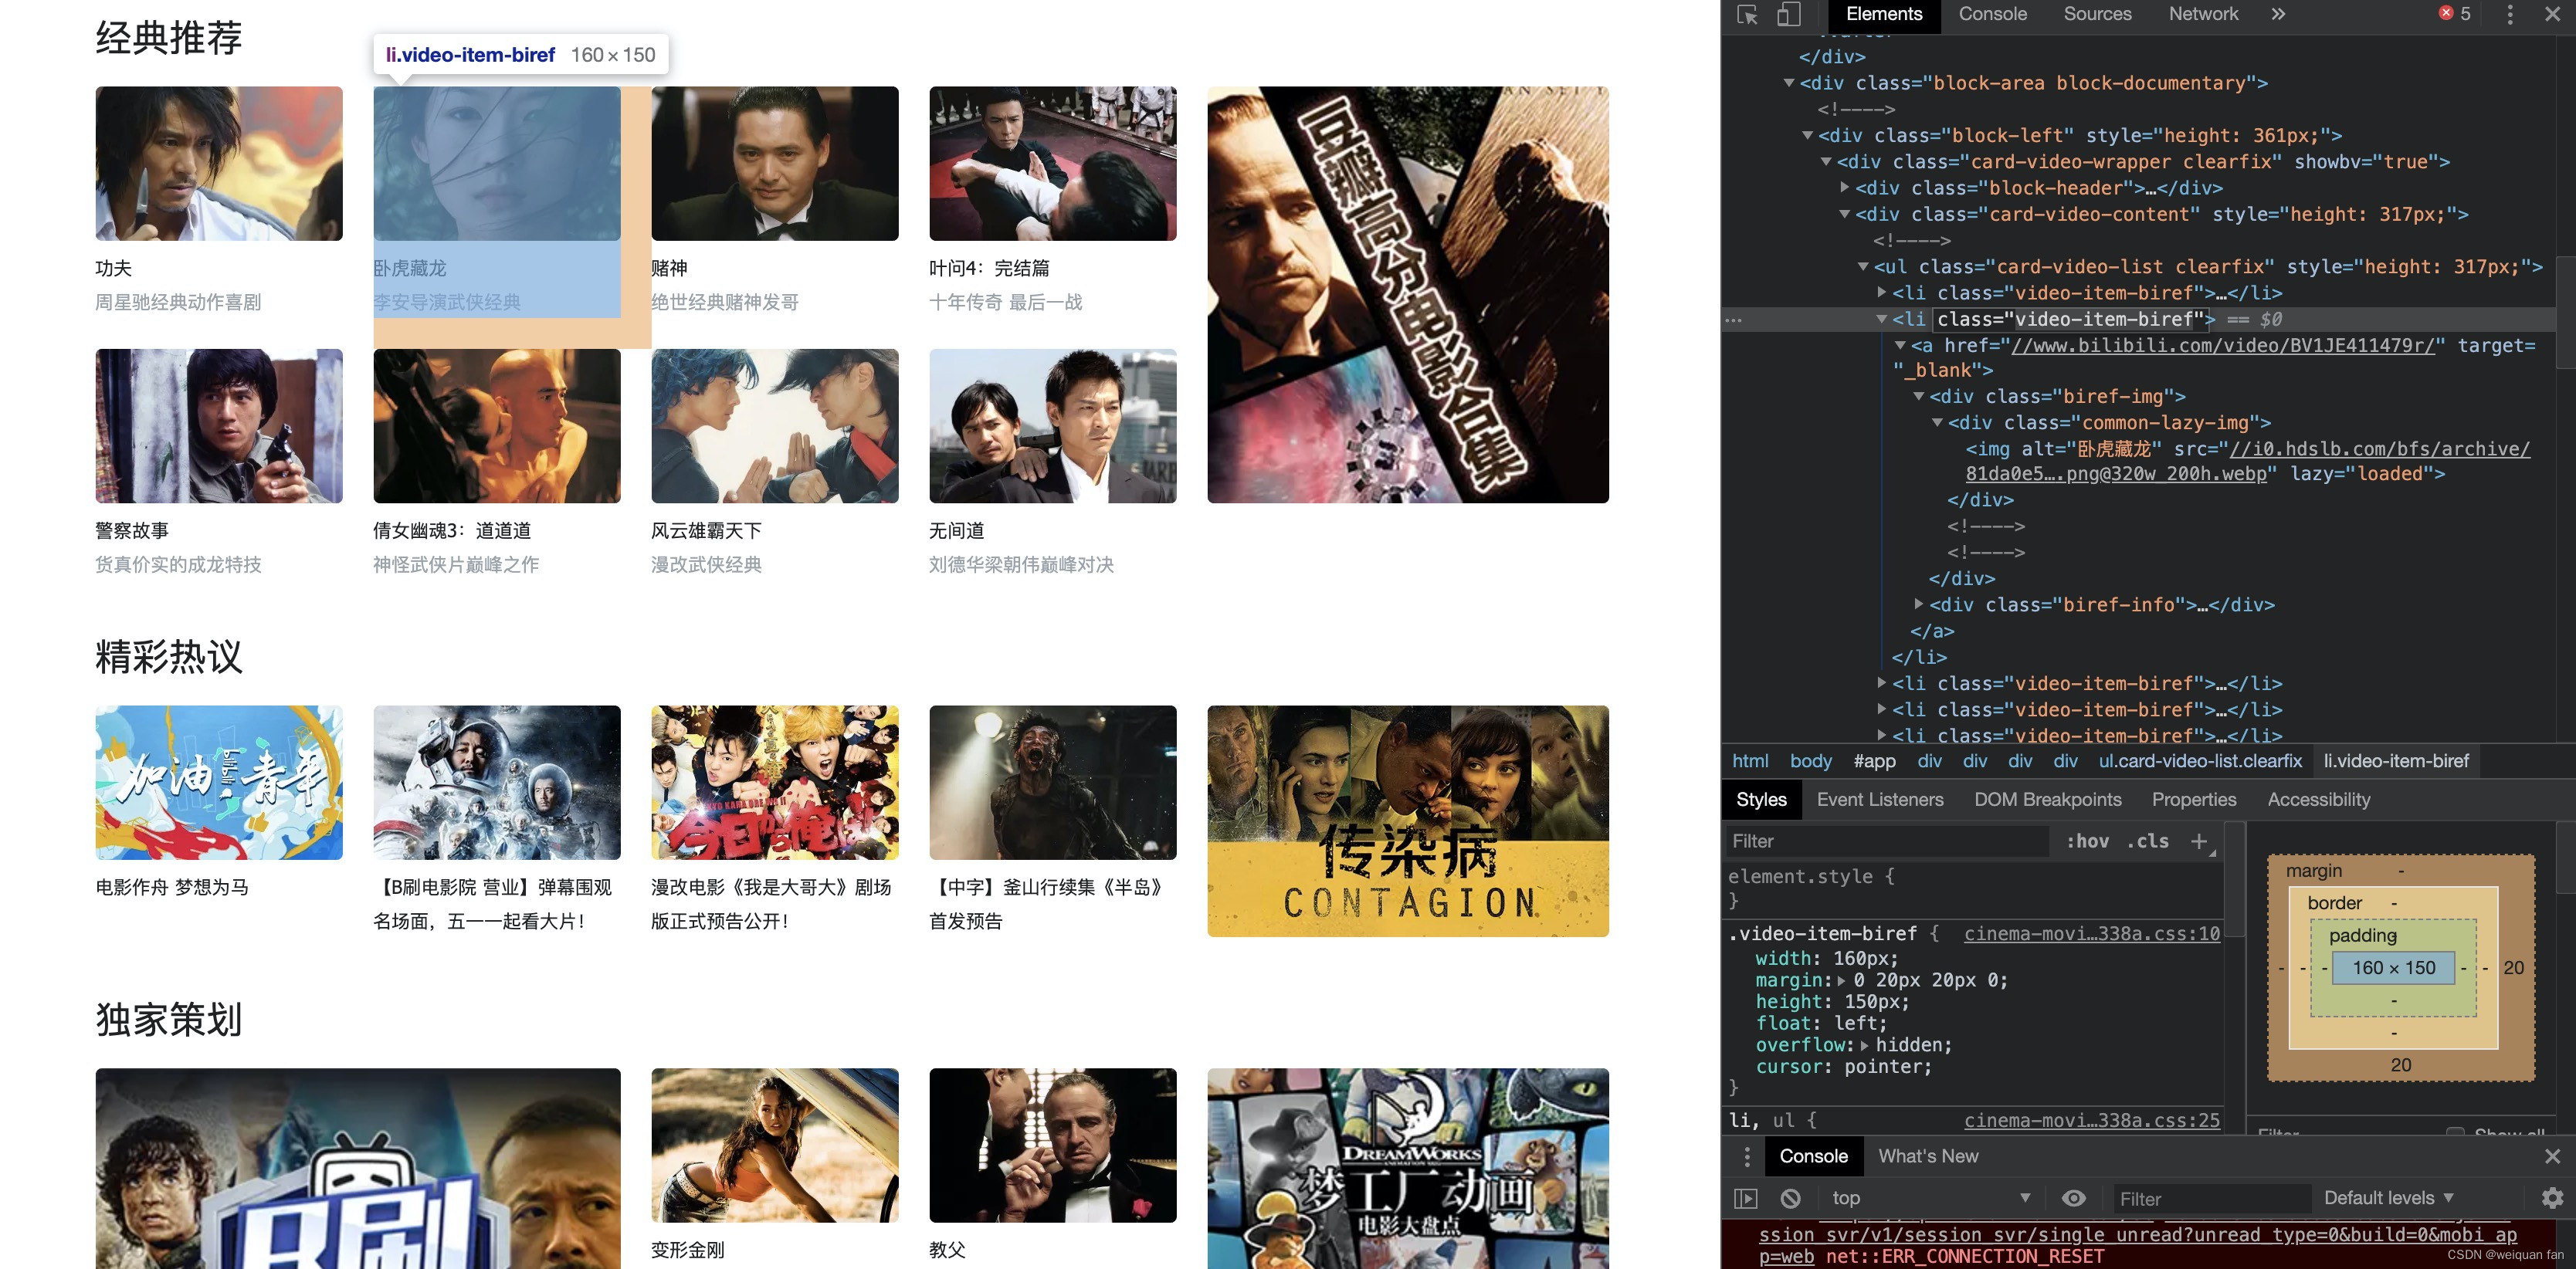Open the DevTools customize three-dot menu
Screen dimensions: 2576x1269
pos(2509,14)
